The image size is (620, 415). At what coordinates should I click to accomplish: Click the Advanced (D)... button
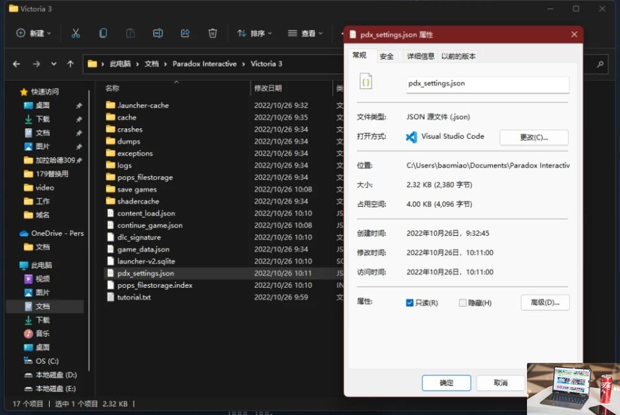click(545, 302)
